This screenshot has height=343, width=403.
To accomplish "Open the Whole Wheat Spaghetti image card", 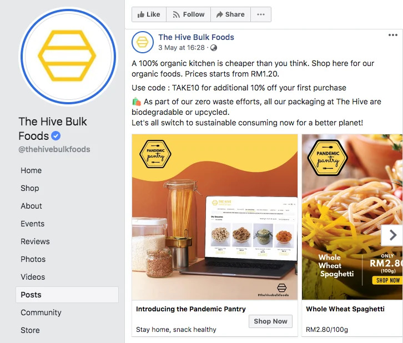I will pyautogui.click(x=352, y=217).
